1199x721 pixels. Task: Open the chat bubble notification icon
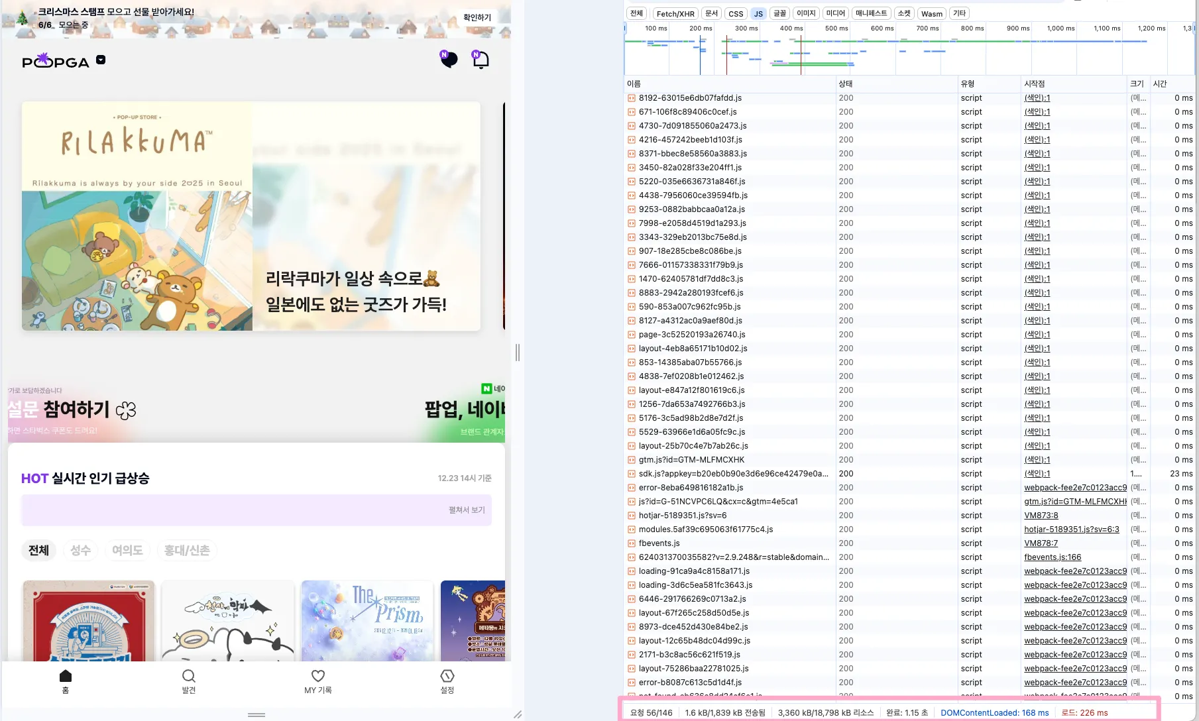pos(449,60)
